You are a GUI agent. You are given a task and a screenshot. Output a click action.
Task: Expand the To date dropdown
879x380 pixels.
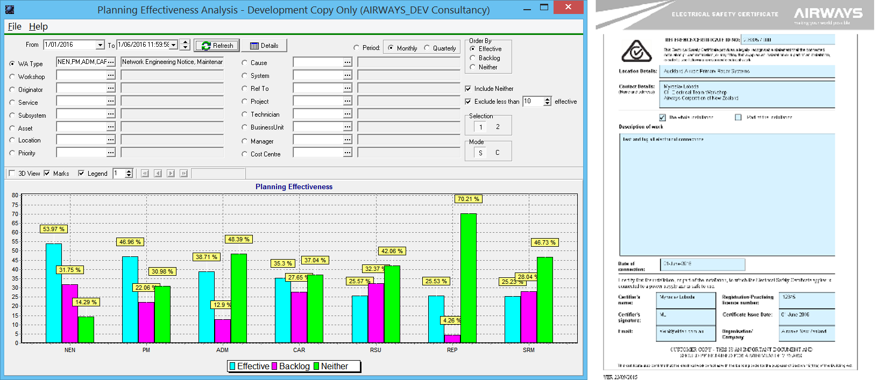click(174, 45)
